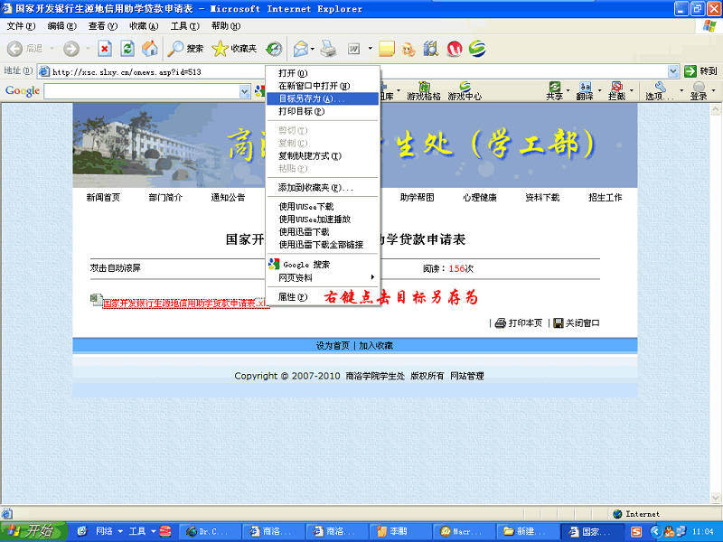Choose 属性 from the context menu

pyautogui.click(x=293, y=296)
